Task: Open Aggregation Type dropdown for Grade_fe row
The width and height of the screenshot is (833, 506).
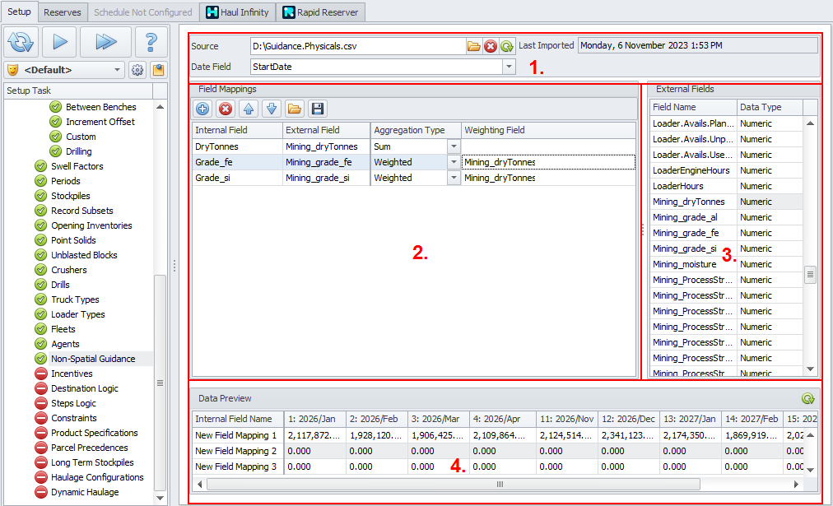Action: point(453,162)
